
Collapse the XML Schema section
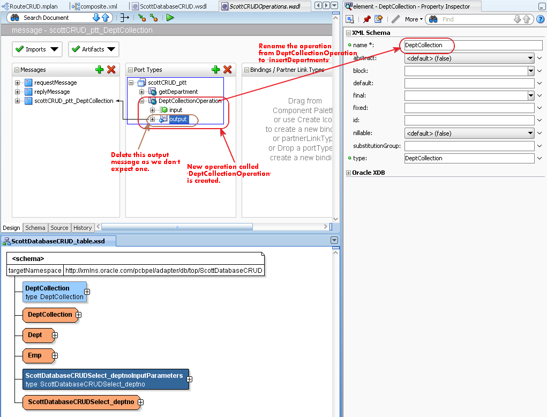(348, 33)
